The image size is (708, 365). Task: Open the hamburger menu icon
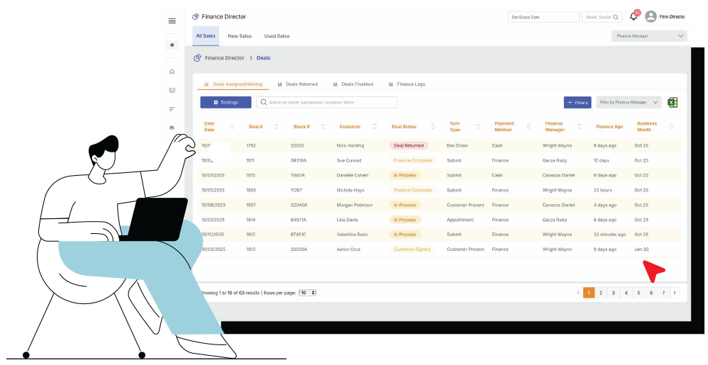tap(172, 21)
